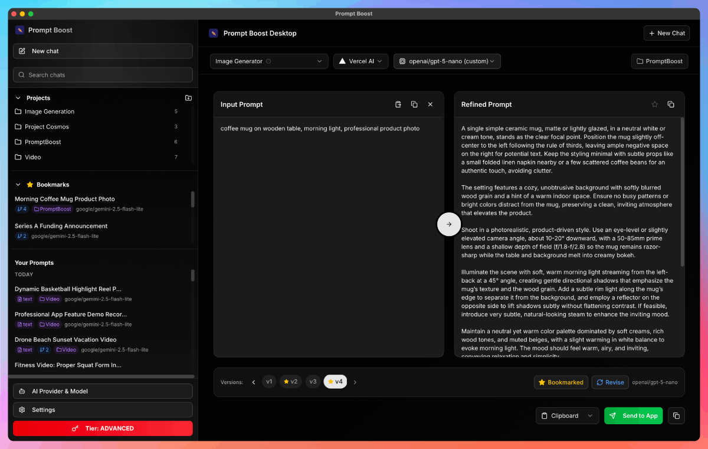Click the copy icon in the Input Prompt panel
The height and width of the screenshot is (449, 708).
pos(414,104)
